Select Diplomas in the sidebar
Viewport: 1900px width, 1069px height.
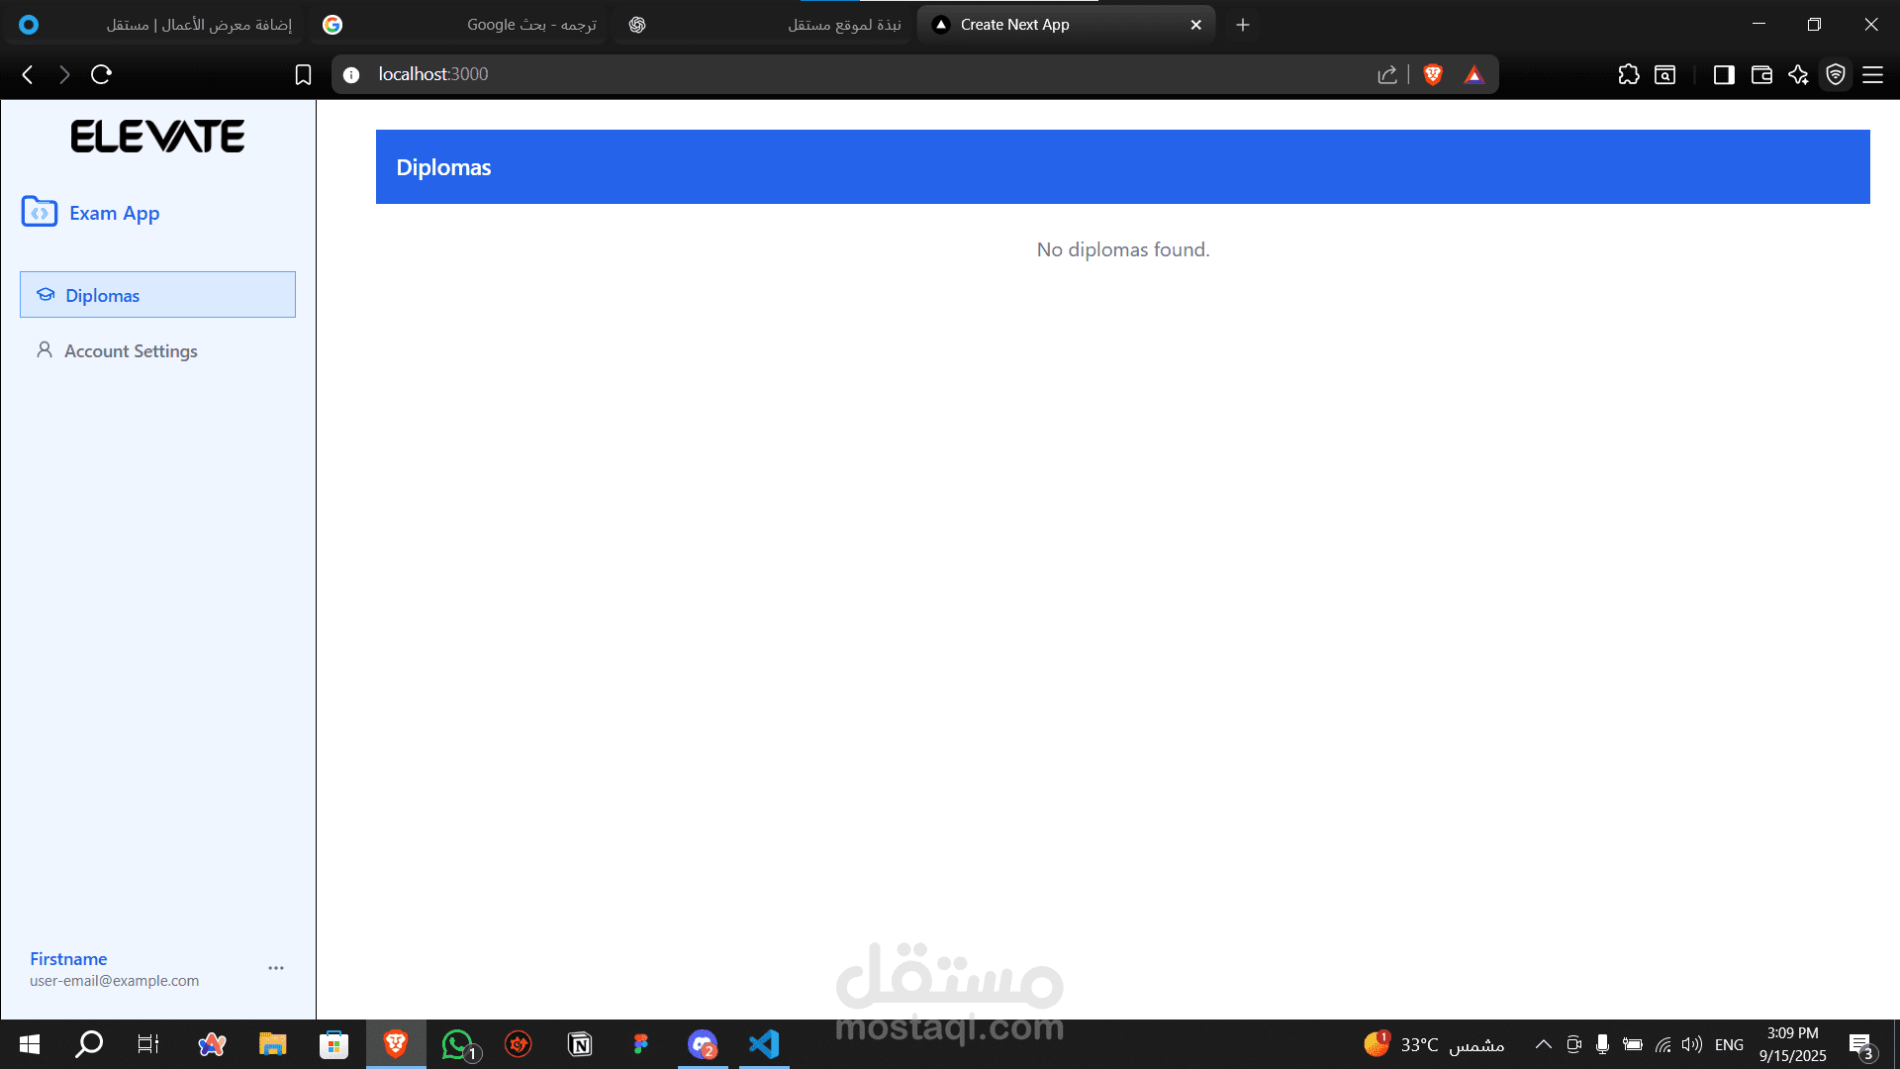point(157,295)
